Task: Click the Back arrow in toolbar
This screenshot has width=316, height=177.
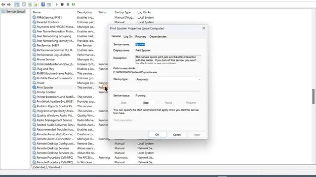Action: coord(3,4)
